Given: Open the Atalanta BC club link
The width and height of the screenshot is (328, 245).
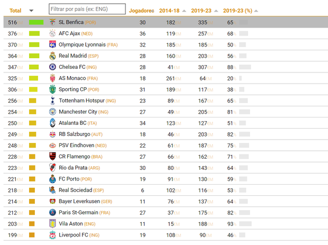Looking at the screenshot, I should point(74,123).
